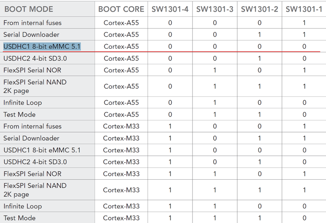Screen dimensions: 326x223
Task: Click USDHC1 8-bit eMMC 5.1 Cortex-M33 label
Action: pos(42,150)
